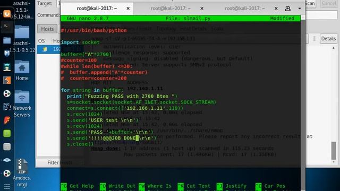Screen dimensions: 340x191
Task: Switch to the second root@kali-2017 tab
Action: coord(171,8)
